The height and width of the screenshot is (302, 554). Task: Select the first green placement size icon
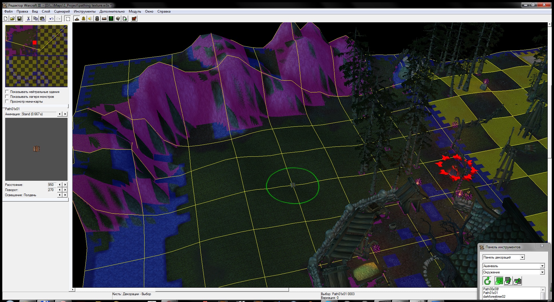(499, 281)
